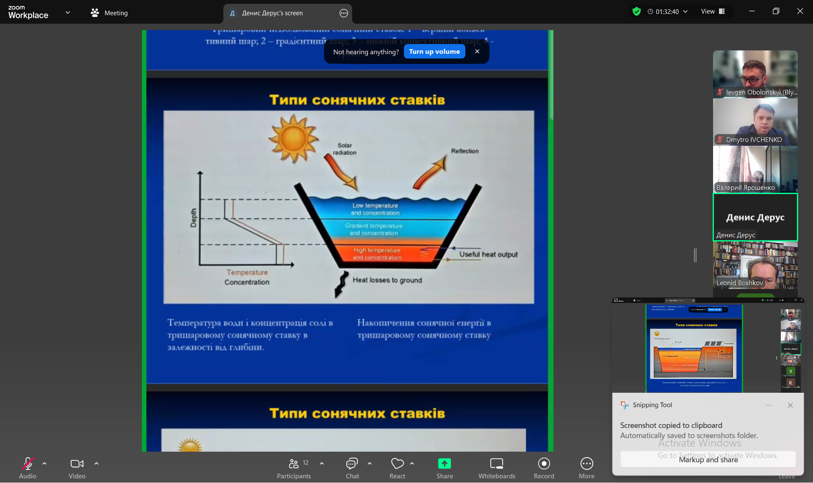Start recording with Record button
The width and height of the screenshot is (813, 483).
(x=544, y=468)
